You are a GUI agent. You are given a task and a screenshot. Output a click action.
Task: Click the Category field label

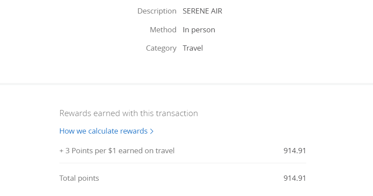pos(161,48)
